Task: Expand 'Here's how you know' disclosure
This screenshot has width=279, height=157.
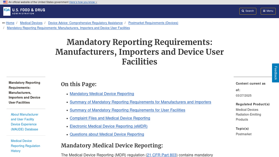Action: pyautogui.click(x=83, y=2)
